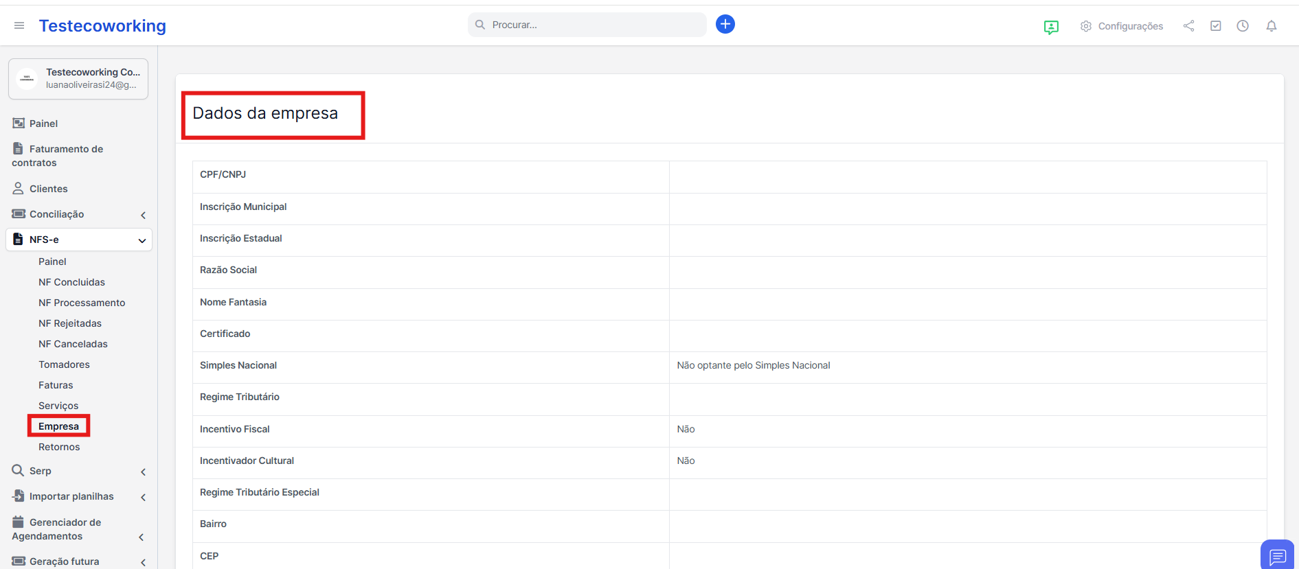Click the Procurar search field
This screenshot has width=1299, height=569.
click(587, 25)
